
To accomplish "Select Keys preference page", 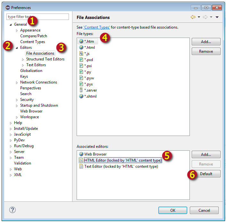I will coord(24,76).
